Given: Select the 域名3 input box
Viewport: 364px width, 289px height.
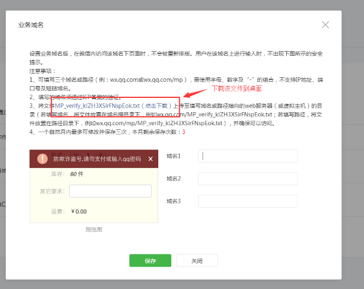Looking at the screenshot, I should (247, 201).
